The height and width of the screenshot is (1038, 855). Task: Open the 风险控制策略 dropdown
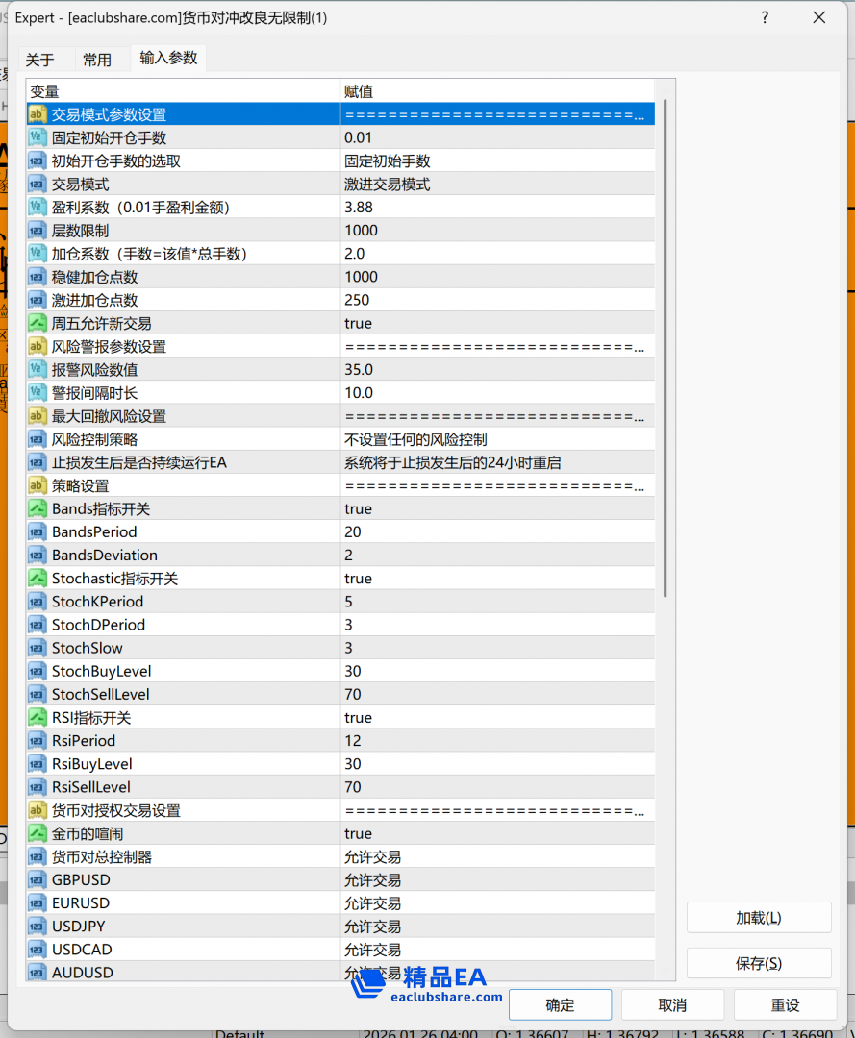[x=481, y=439]
